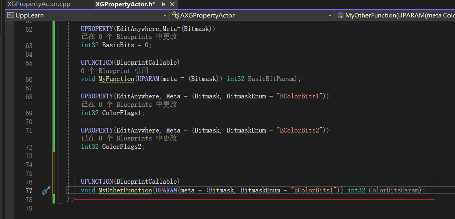Viewport: 455px width, 219px height.
Task: Click line number 79 in the margin
Action: tap(29, 209)
